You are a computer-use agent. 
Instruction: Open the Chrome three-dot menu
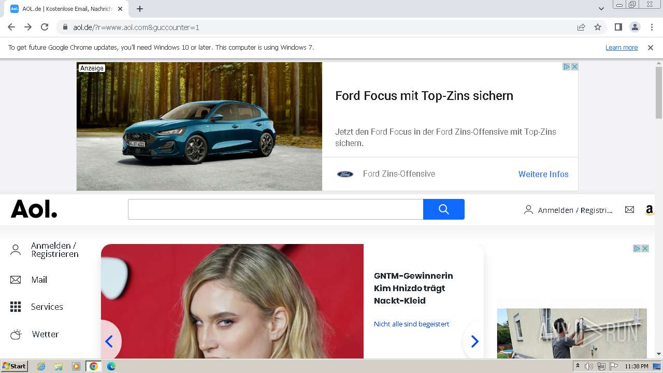coord(652,27)
